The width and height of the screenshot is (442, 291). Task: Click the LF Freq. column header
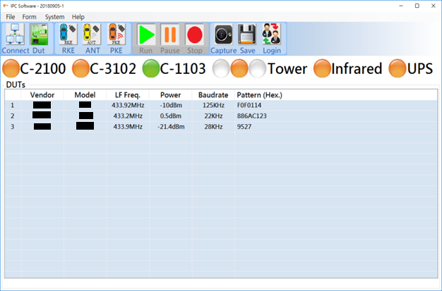click(x=127, y=94)
